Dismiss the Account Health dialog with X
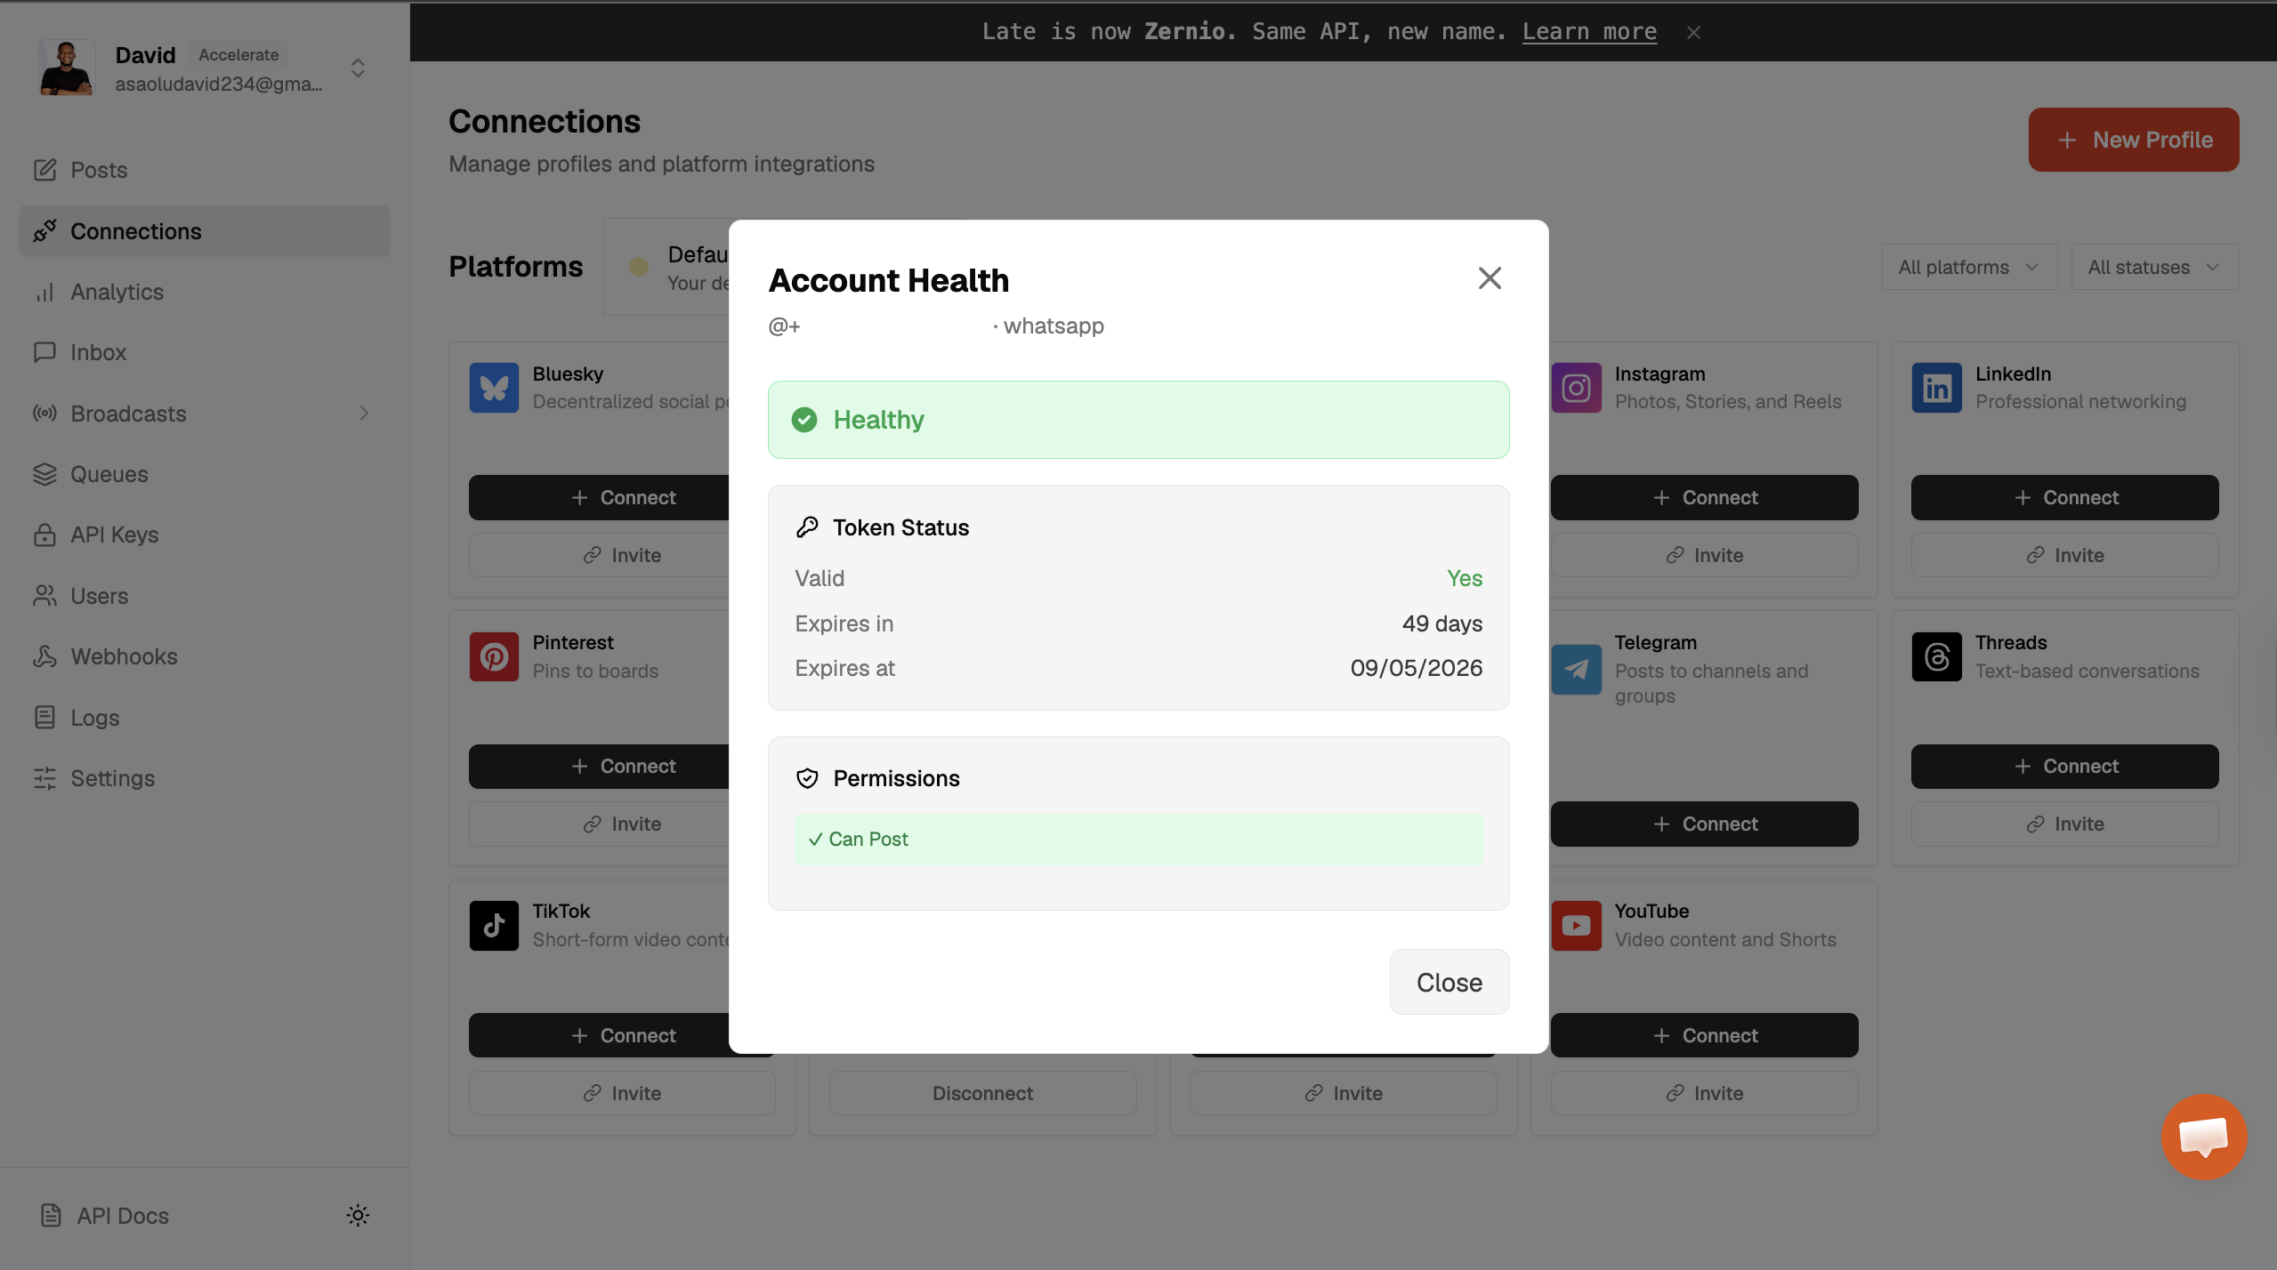Image resolution: width=2277 pixels, height=1270 pixels. pos(1489,278)
